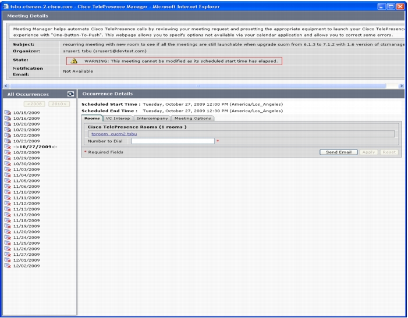Click the horizontal scrollbar right arrow
Screen dimensions: 408x318
(401, 85)
